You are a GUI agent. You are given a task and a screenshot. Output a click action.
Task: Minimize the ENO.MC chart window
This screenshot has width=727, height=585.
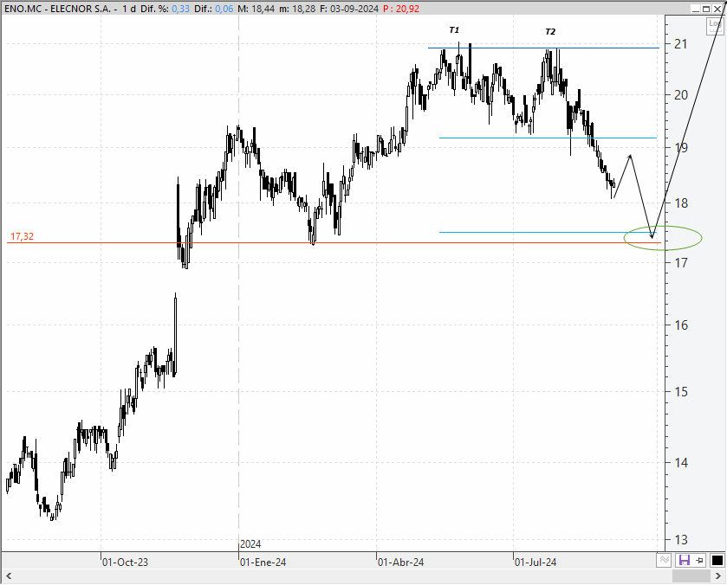coord(695,9)
